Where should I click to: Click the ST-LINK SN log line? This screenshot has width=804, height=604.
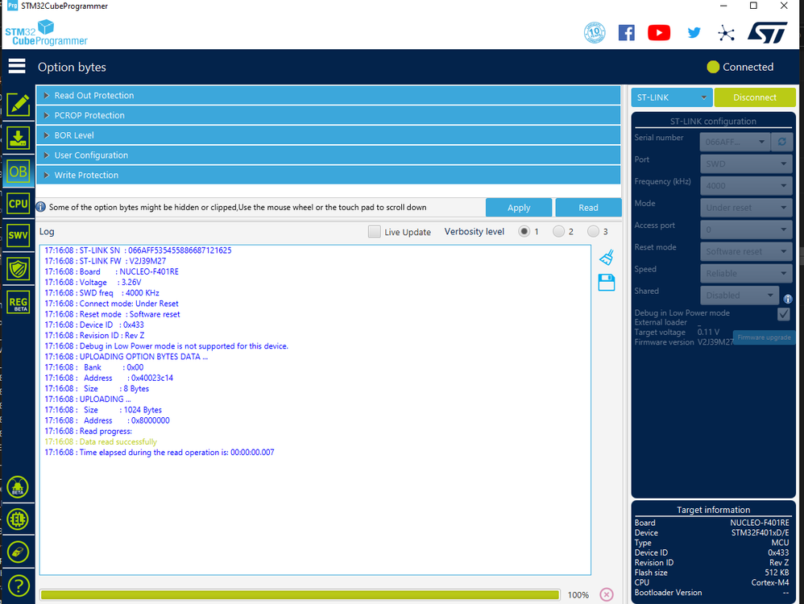138,250
